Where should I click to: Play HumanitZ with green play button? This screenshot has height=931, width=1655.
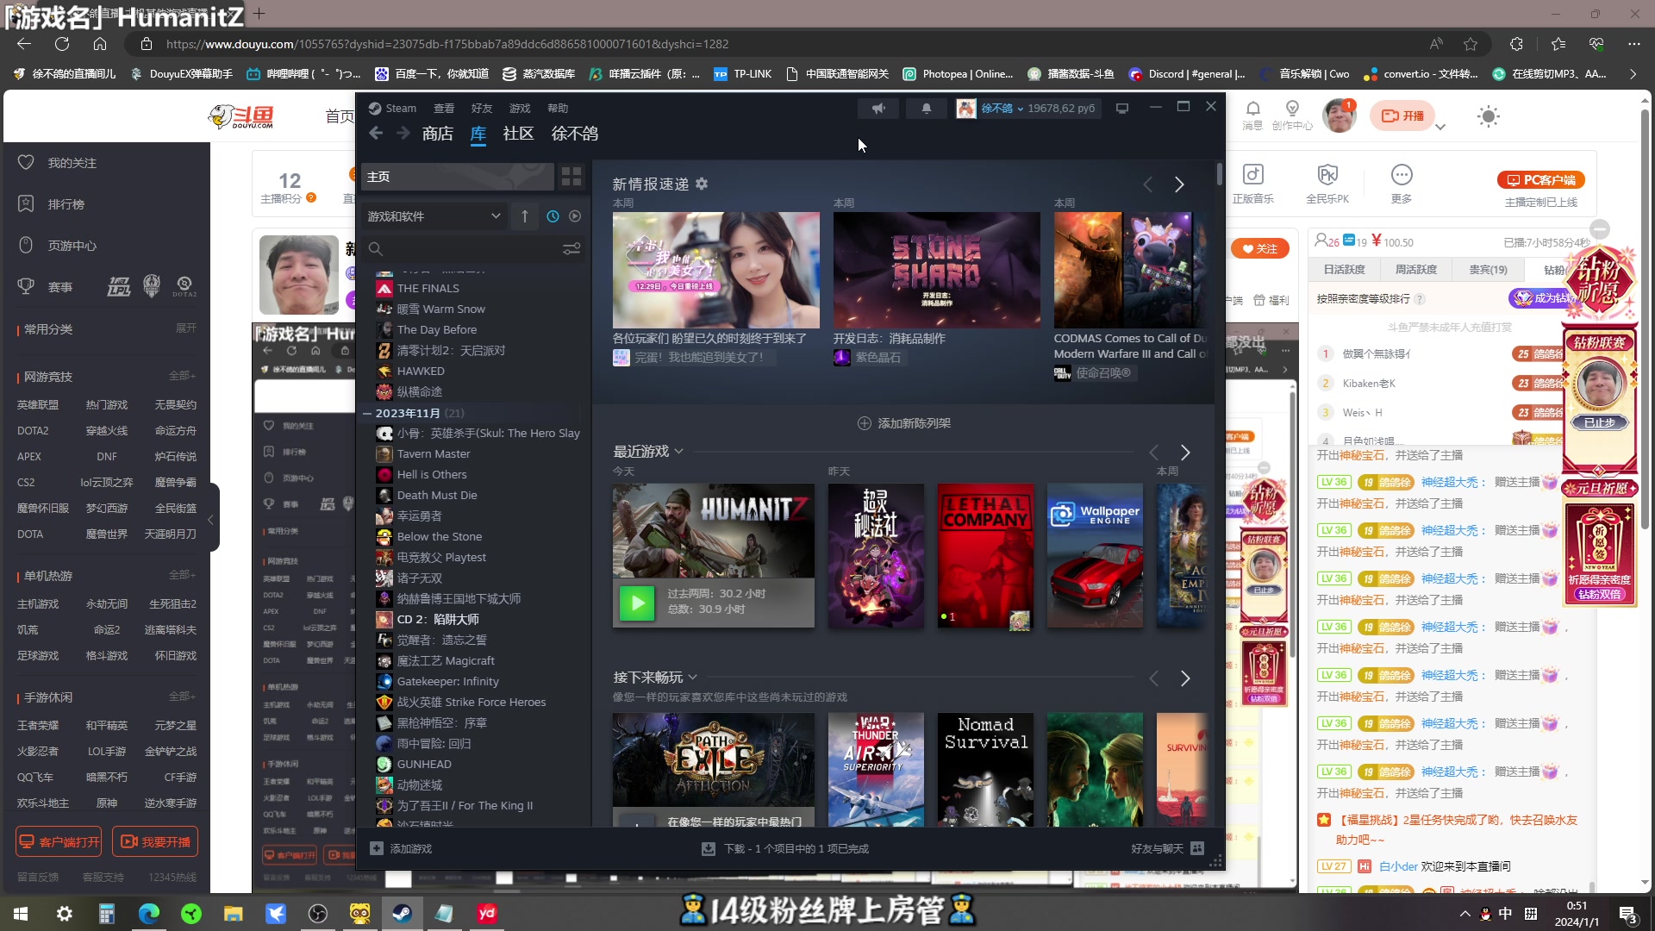637,602
